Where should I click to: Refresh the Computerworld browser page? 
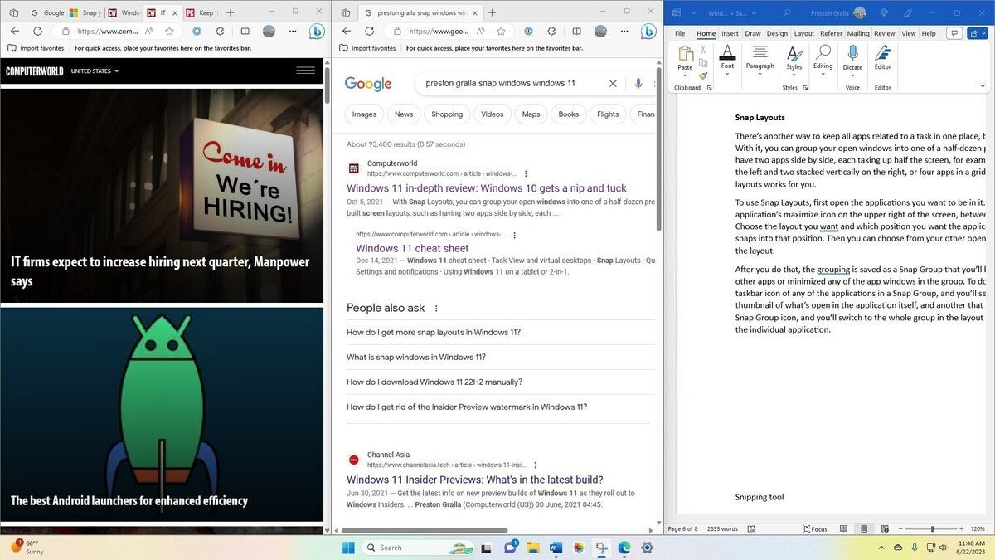coord(37,31)
